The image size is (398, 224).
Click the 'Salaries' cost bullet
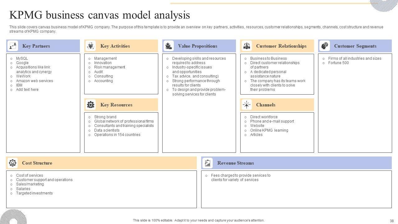pos(23,189)
